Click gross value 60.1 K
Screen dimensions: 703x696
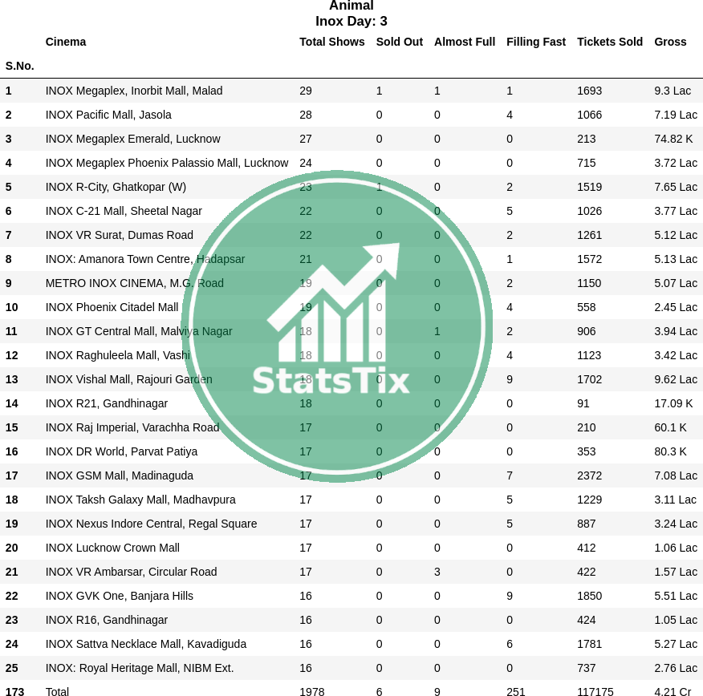click(670, 427)
